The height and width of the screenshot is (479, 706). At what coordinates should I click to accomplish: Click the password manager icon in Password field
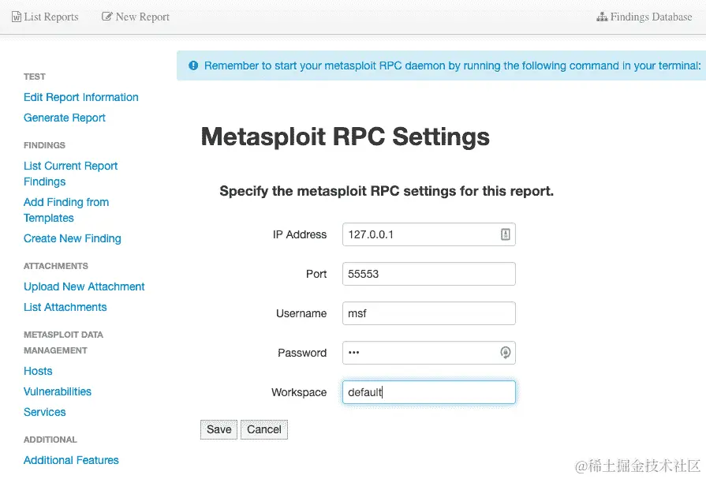coord(505,353)
